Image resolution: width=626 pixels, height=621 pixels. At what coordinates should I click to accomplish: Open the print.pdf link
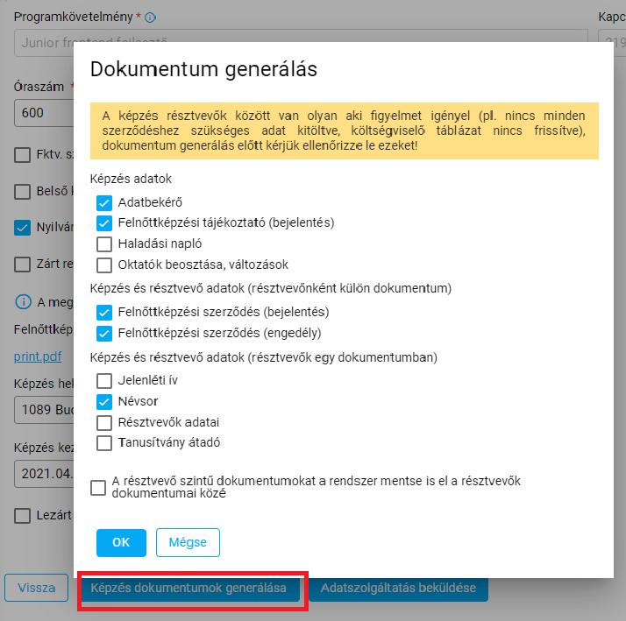click(x=38, y=356)
